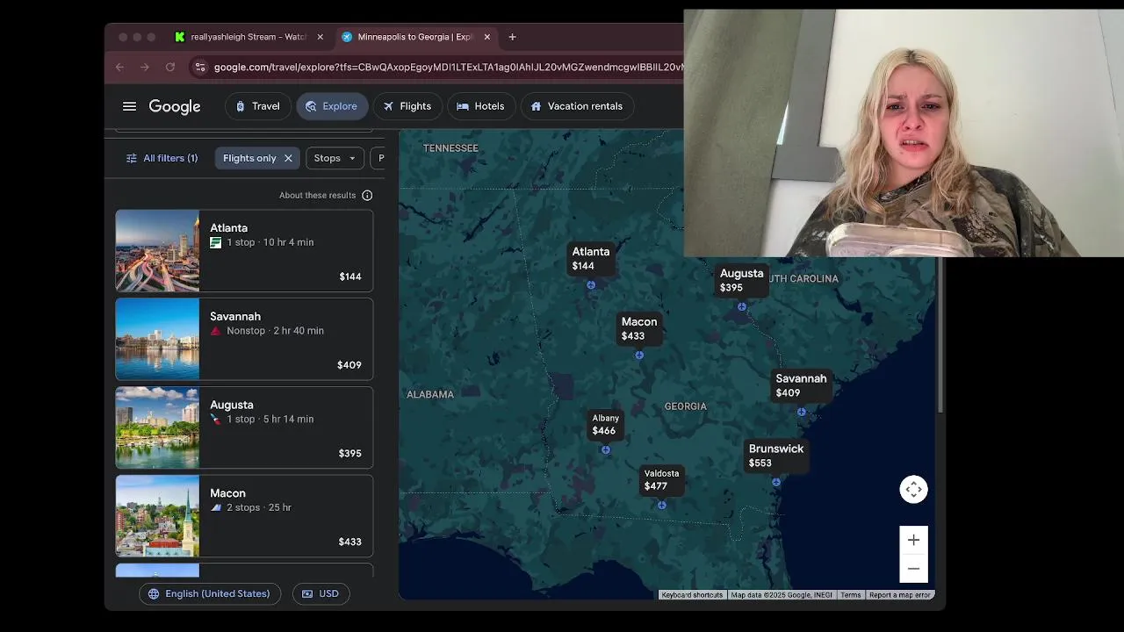This screenshot has width=1124, height=632.
Task: Change language English (United States) button
Action: pyautogui.click(x=210, y=593)
